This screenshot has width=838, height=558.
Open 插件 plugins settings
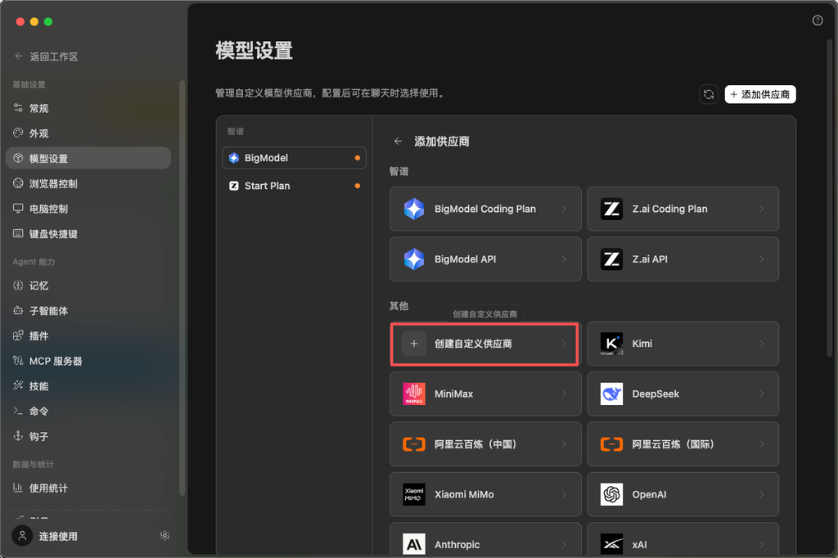tap(88, 336)
